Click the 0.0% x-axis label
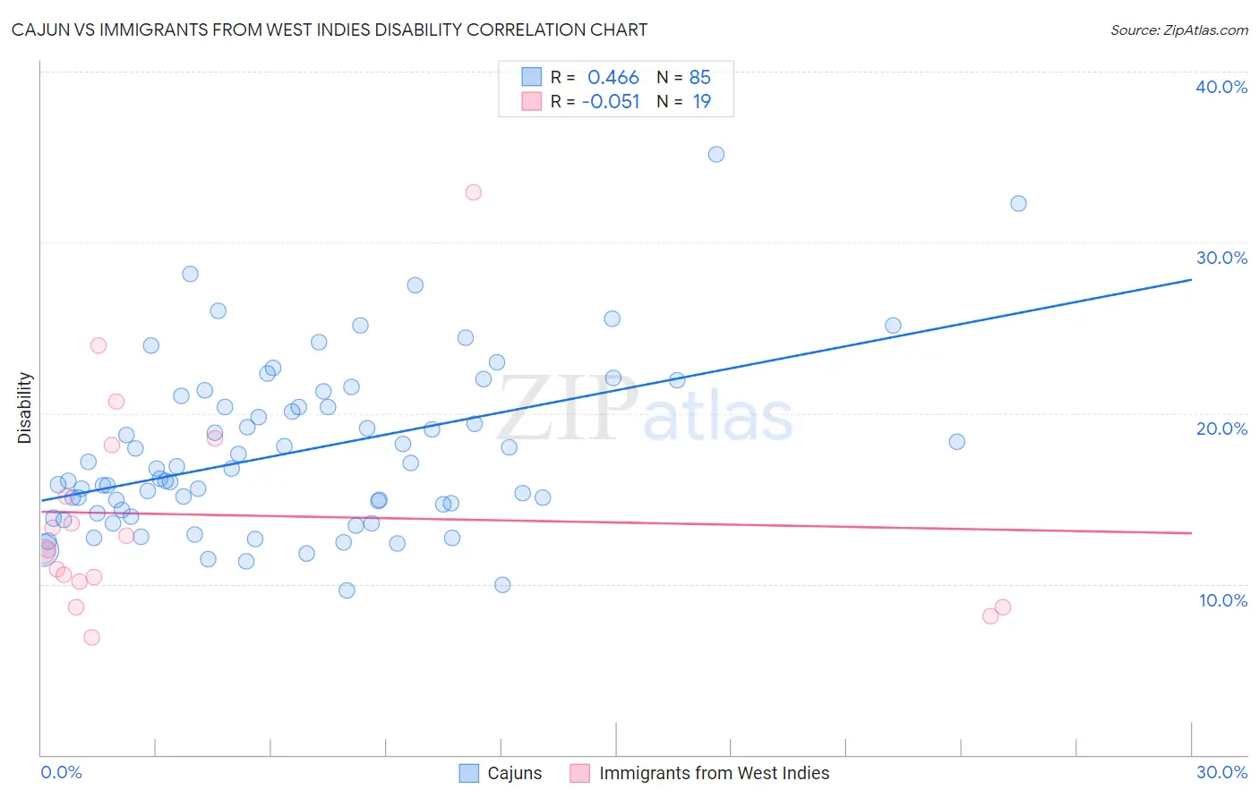The height and width of the screenshot is (798, 1259). click(x=62, y=772)
